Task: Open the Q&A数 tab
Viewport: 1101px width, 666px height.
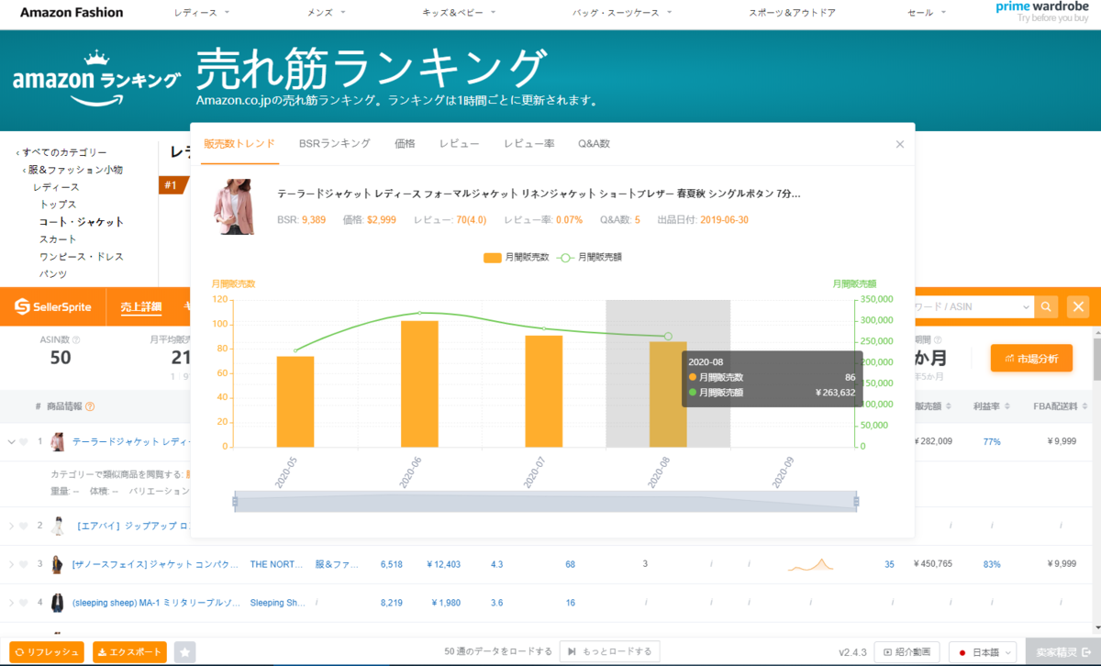Action: [x=594, y=144]
